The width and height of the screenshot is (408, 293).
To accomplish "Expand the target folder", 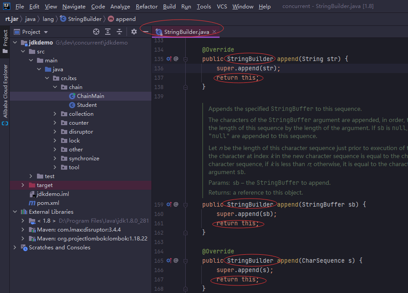I will (23, 185).
